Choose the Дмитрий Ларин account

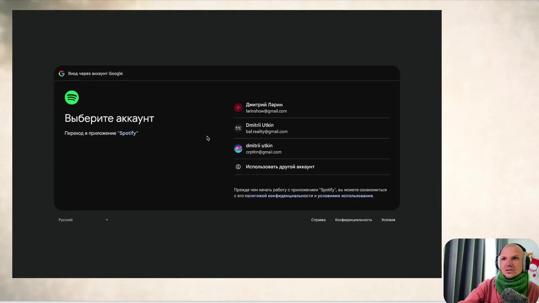312,108
